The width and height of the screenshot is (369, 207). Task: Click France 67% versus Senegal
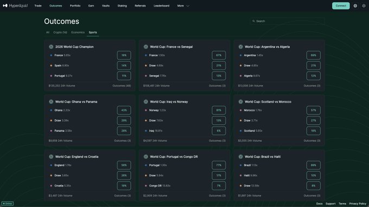click(x=219, y=55)
